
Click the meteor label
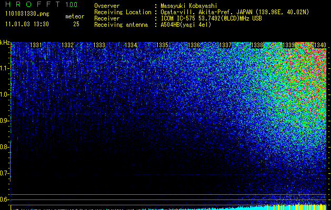75,16
